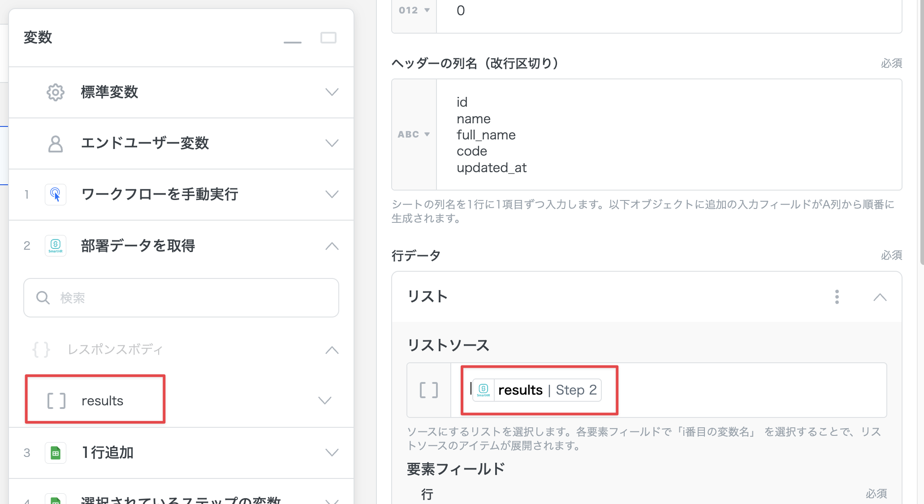
Task: Click the array bracket icon in リストソース
Action: [428, 390]
